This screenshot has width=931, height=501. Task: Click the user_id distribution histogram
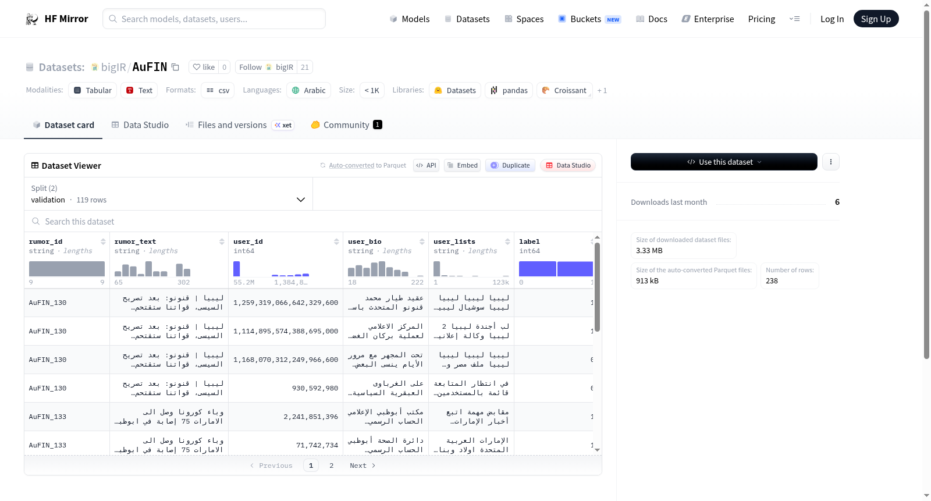coord(271,269)
